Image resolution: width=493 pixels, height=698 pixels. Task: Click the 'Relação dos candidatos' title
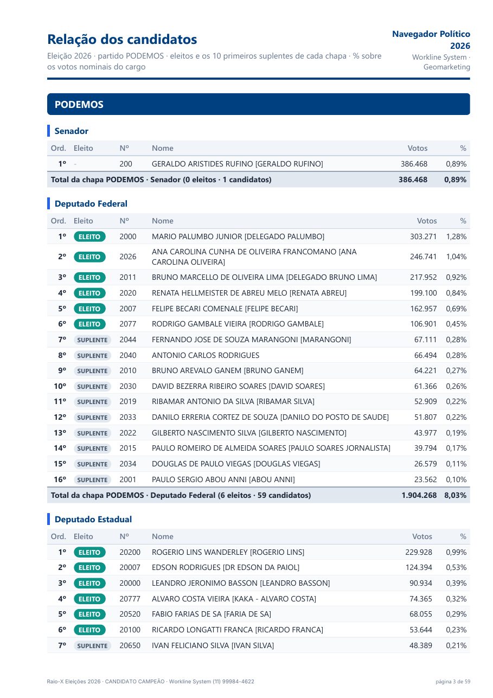coord(122,40)
